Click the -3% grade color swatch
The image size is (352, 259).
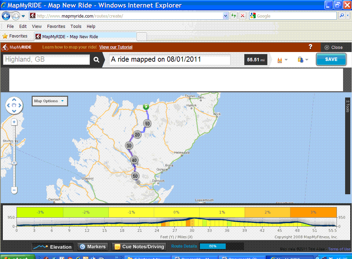tap(40, 212)
